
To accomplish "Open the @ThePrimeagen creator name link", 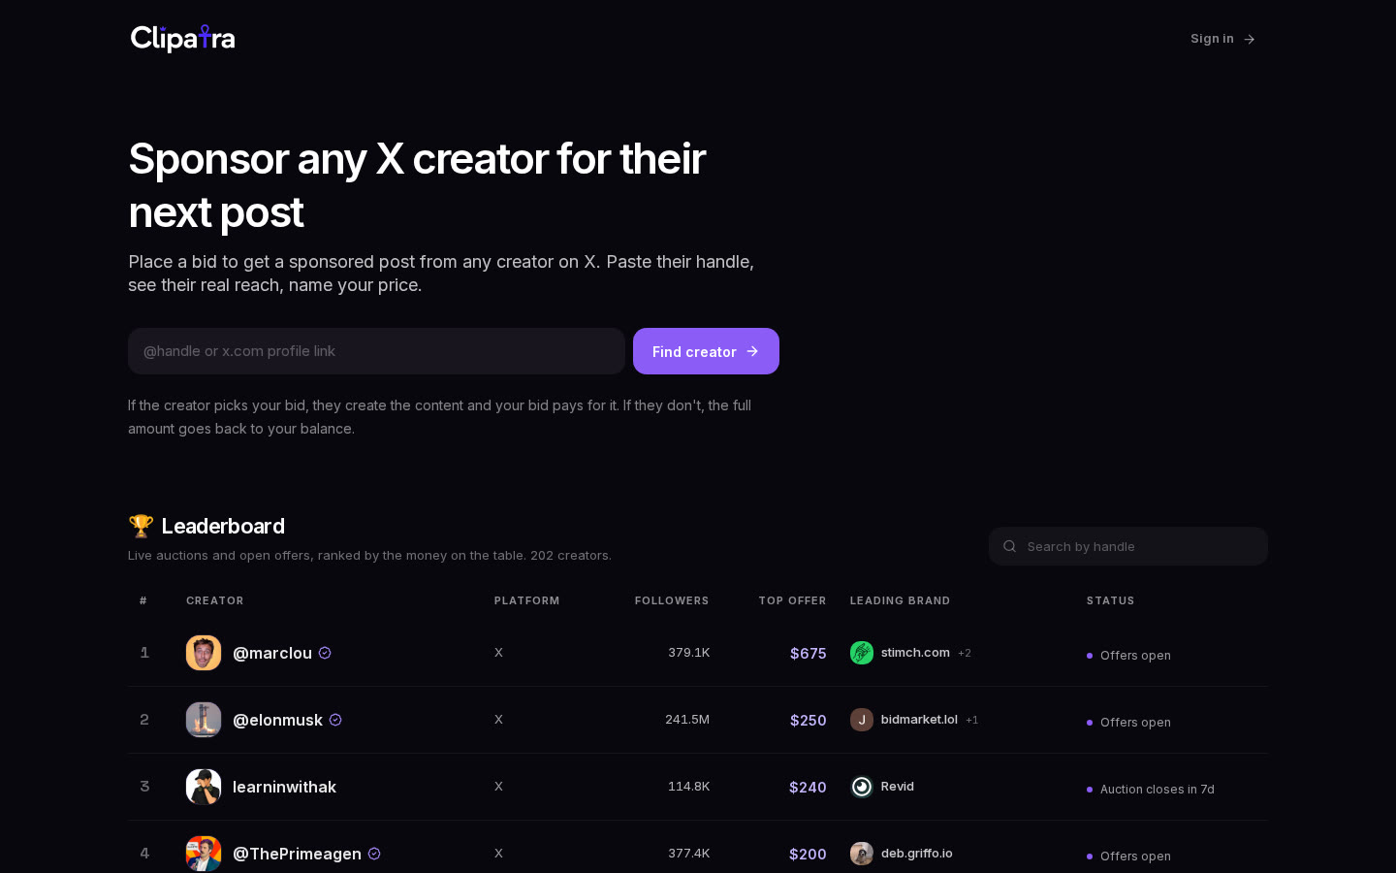I will click(297, 854).
